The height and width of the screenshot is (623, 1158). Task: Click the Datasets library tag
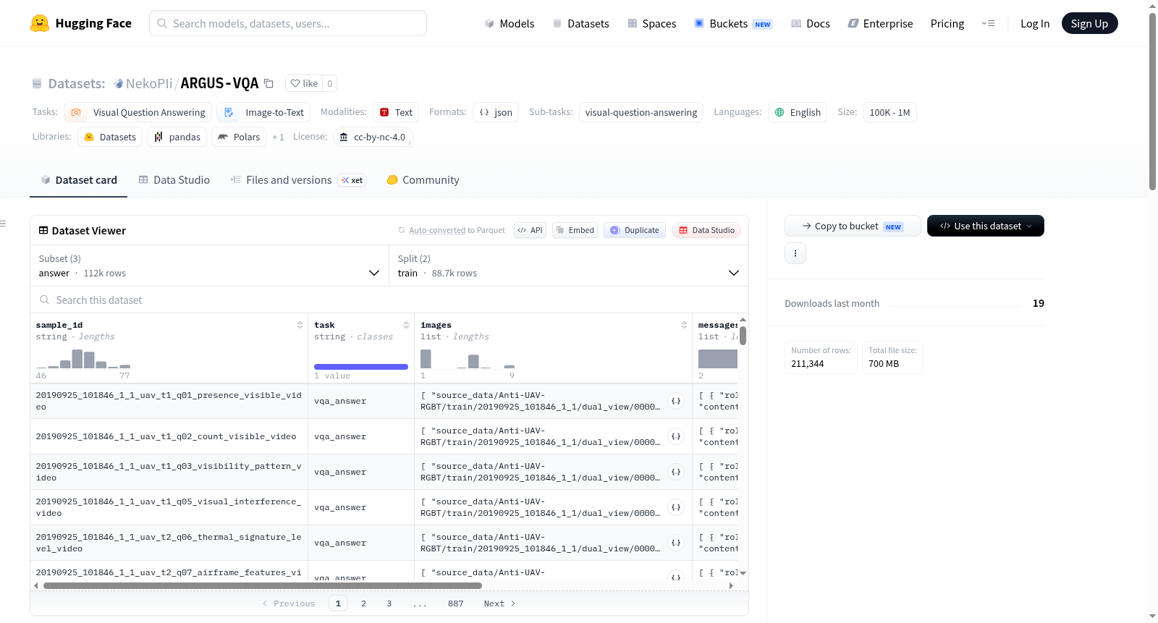point(110,137)
